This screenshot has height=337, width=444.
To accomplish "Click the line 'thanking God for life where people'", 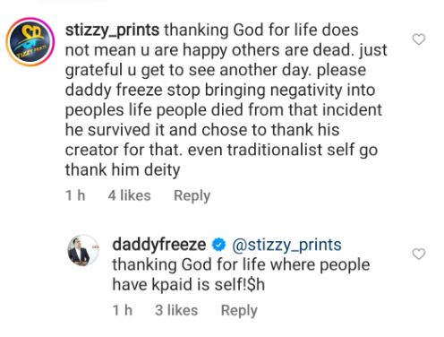I will point(241,265).
